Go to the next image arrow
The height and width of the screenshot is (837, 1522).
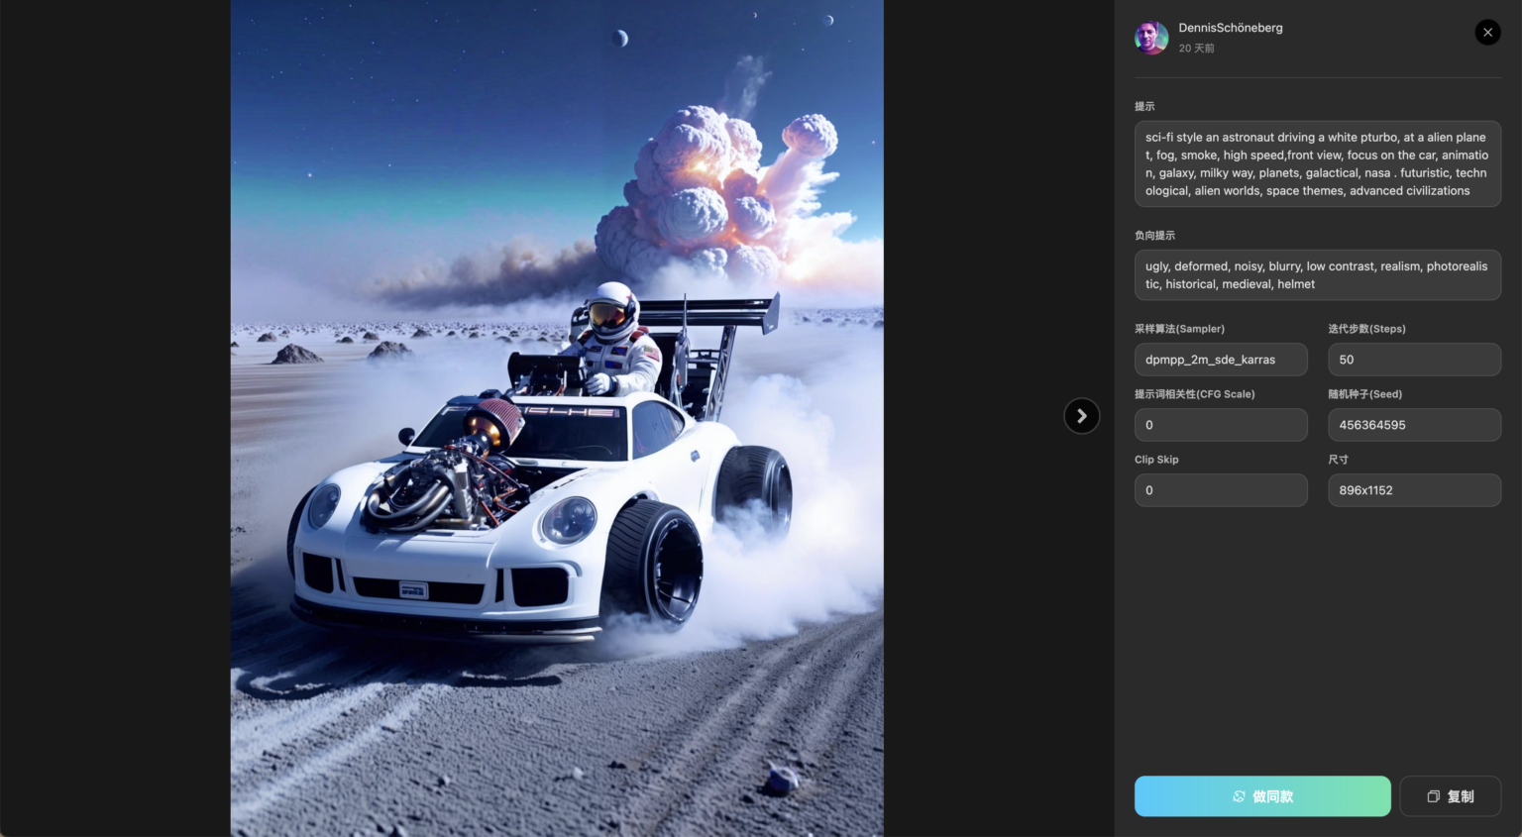coord(1081,416)
